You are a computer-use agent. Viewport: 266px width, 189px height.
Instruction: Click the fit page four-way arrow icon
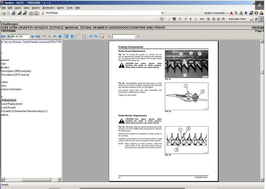pyautogui.click(x=60, y=37)
